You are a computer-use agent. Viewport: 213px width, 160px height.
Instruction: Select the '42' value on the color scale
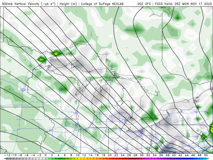[x=180, y=155]
